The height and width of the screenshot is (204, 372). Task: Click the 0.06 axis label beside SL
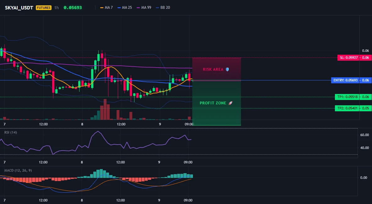click(365, 58)
